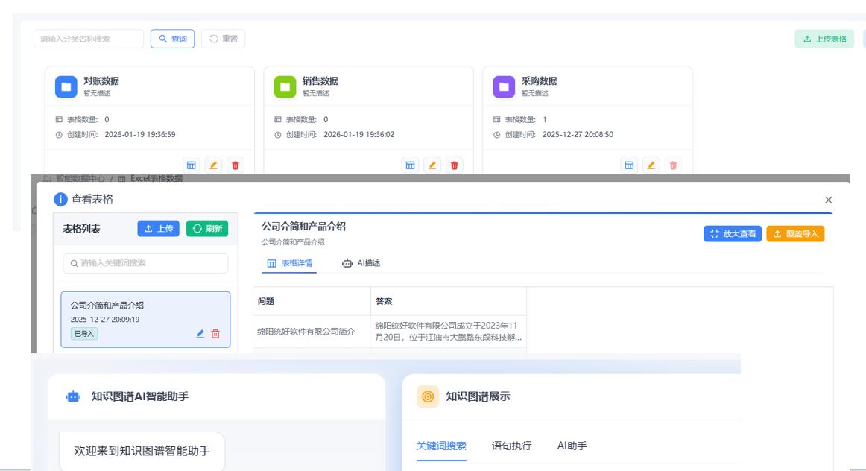Switch to the 表格详情 tab
The height and width of the screenshot is (471, 866).
click(x=289, y=263)
